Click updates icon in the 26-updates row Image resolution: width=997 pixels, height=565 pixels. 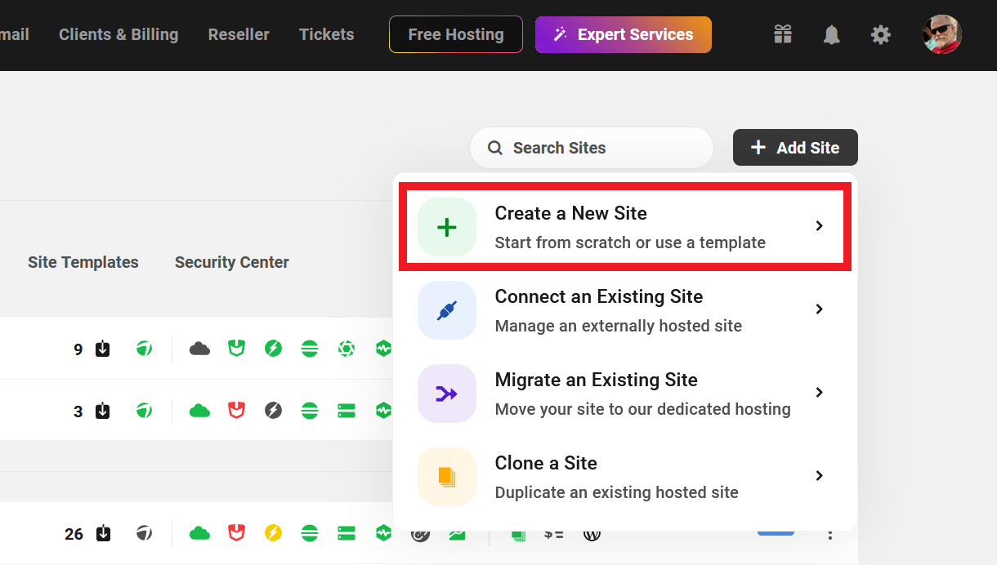pyautogui.click(x=103, y=533)
